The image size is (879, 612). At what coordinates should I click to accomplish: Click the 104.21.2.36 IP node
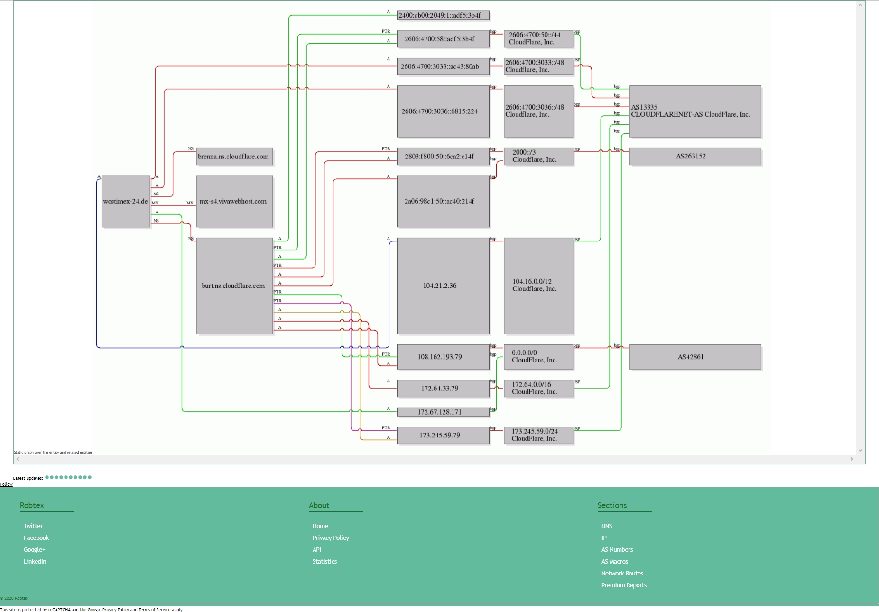(x=443, y=286)
